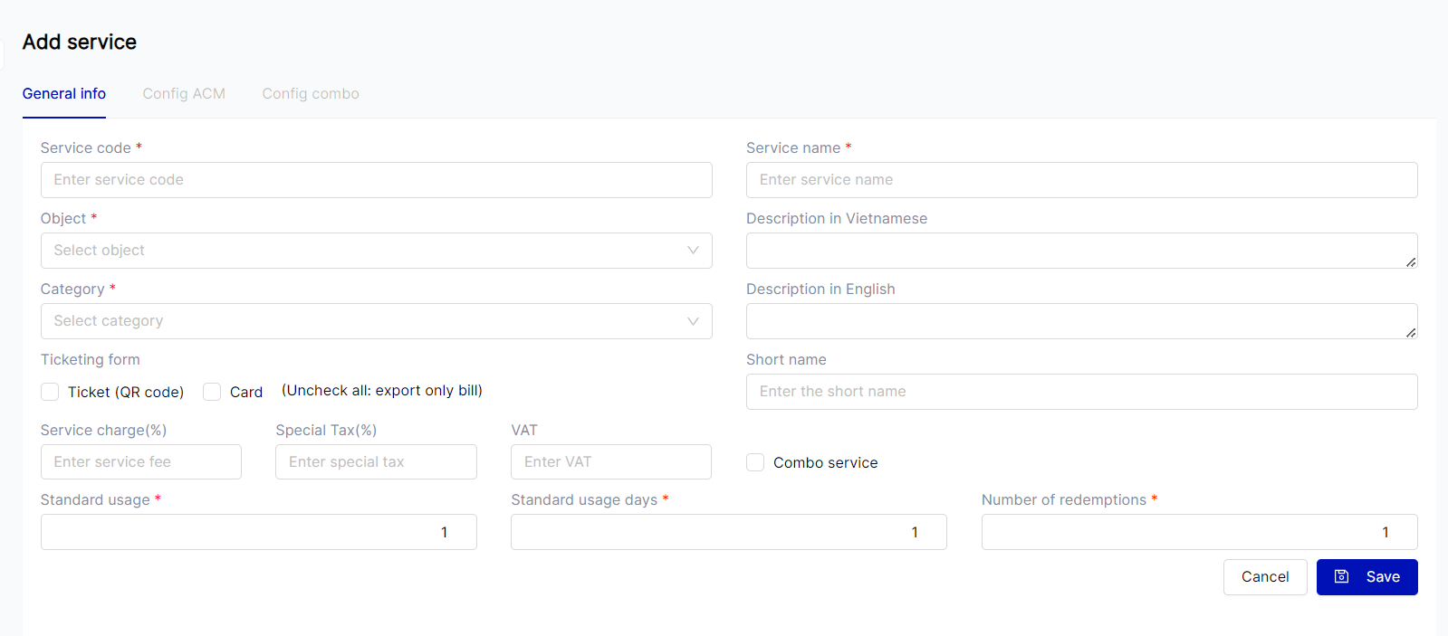Click the Number of redemptions field

(1198, 532)
